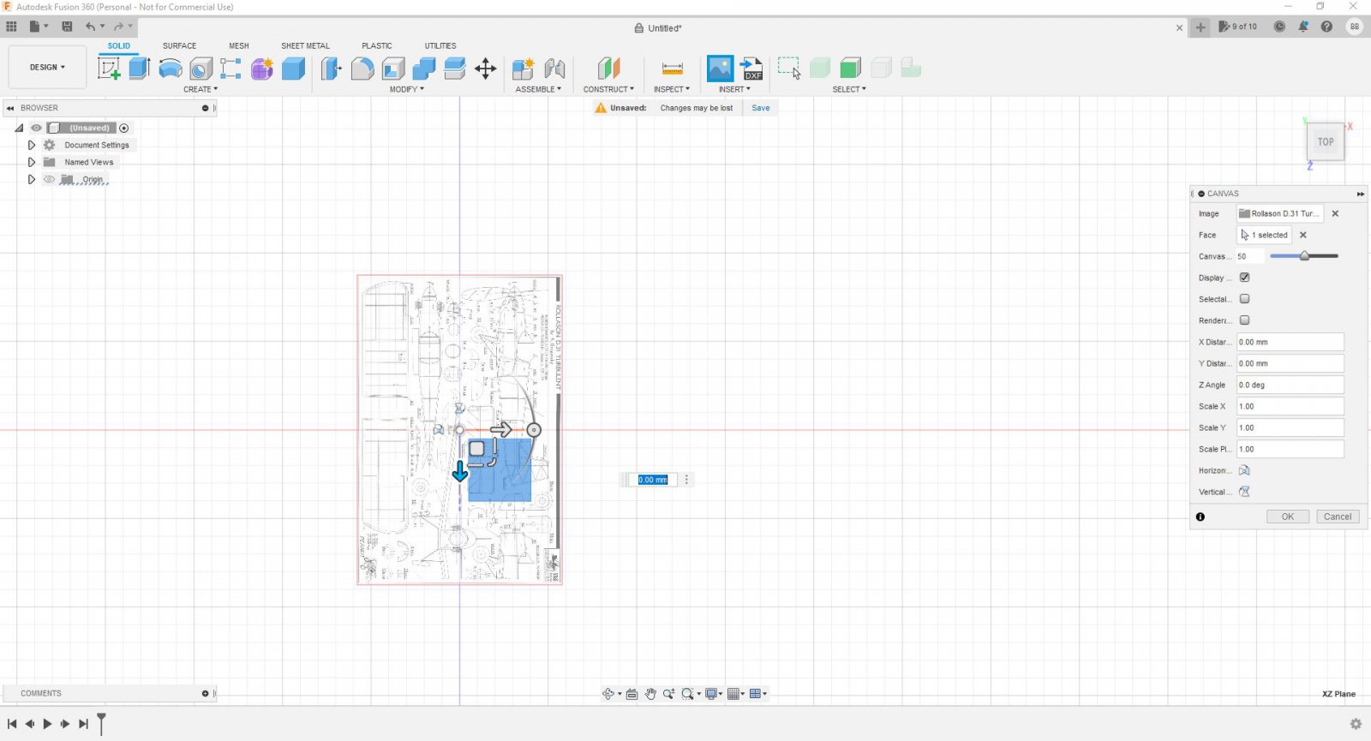Select the Pan hand tool
The height and width of the screenshot is (741, 1371).
point(650,694)
